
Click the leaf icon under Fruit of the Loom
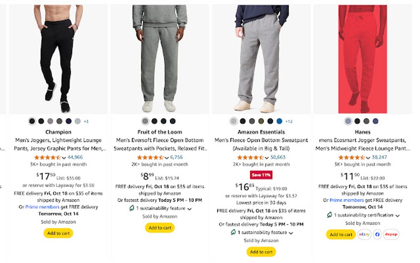(x=132, y=208)
